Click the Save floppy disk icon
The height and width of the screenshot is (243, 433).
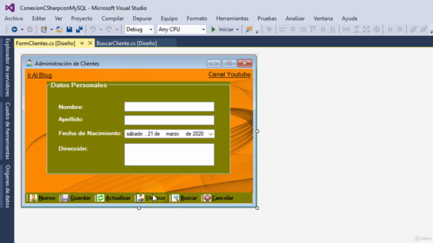(x=69, y=29)
